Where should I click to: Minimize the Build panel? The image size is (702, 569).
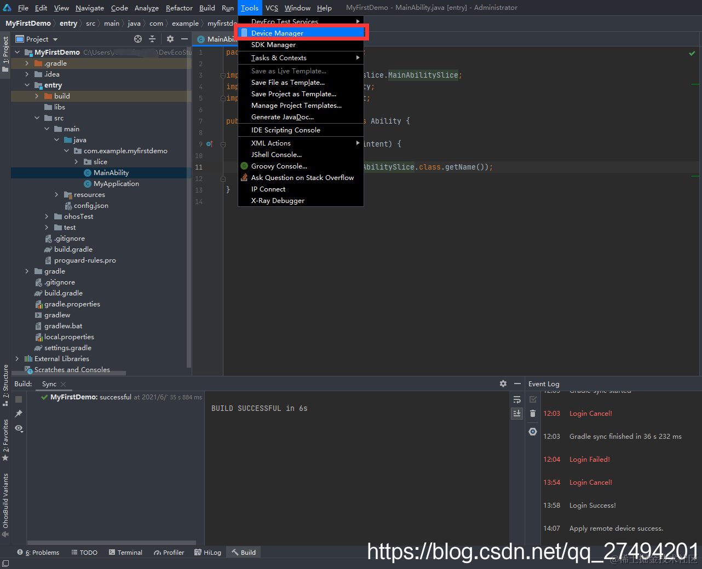(517, 384)
